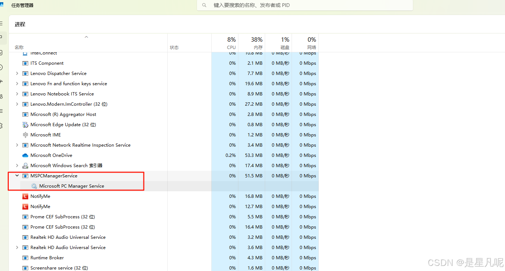Click the ITS Component process icon
Image resolution: width=505 pixels, height=271 pixels.
pos(25,63)
